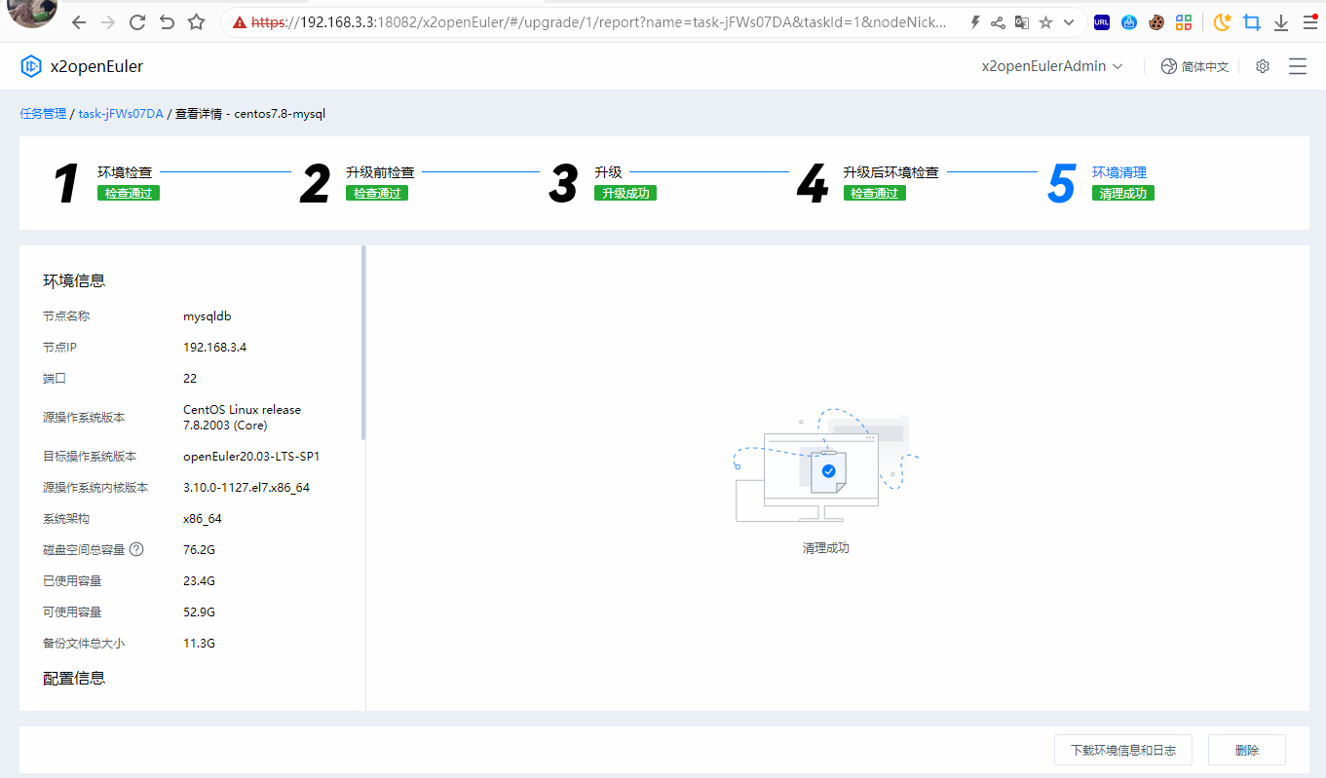Click the 配置信息 section heading

coord(74,678)
